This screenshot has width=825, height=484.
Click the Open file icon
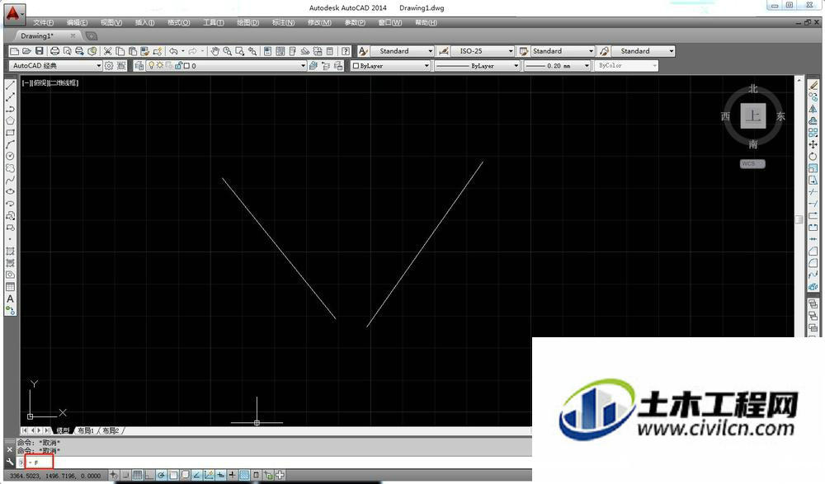pyautogui.click(x=27, y=51)
